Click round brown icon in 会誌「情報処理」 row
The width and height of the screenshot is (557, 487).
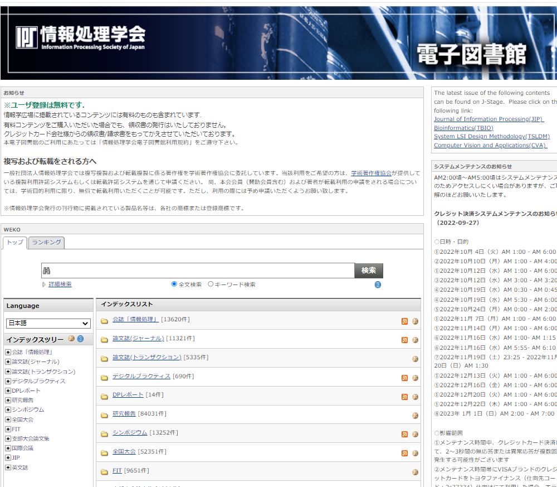tap(415, 321)
